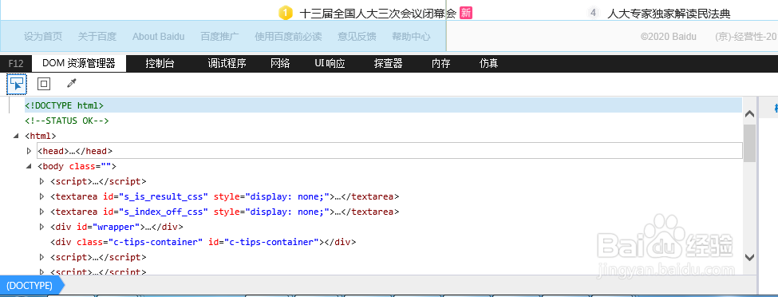The image size is (778, 297).
Task: Open 百度推广 footer link
Action: click(x=219, y=36)
